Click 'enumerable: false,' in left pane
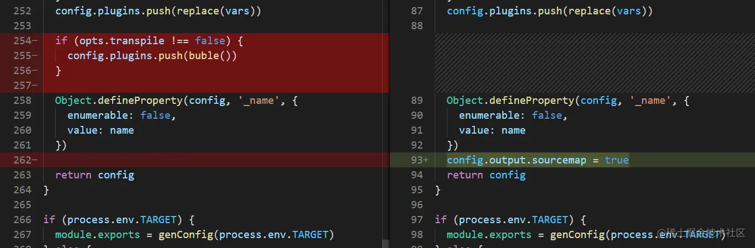Viewport: 755px width, 248px height. pyautogui.click(x=122, y=115)
